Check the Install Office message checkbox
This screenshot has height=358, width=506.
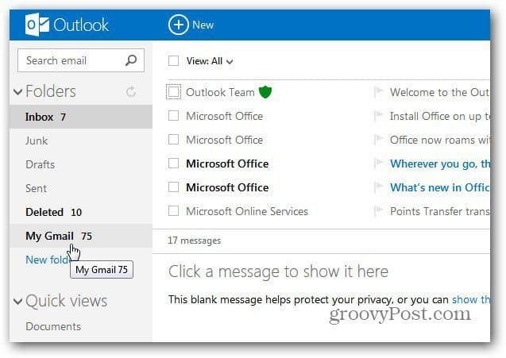click(x=173, y=115)
